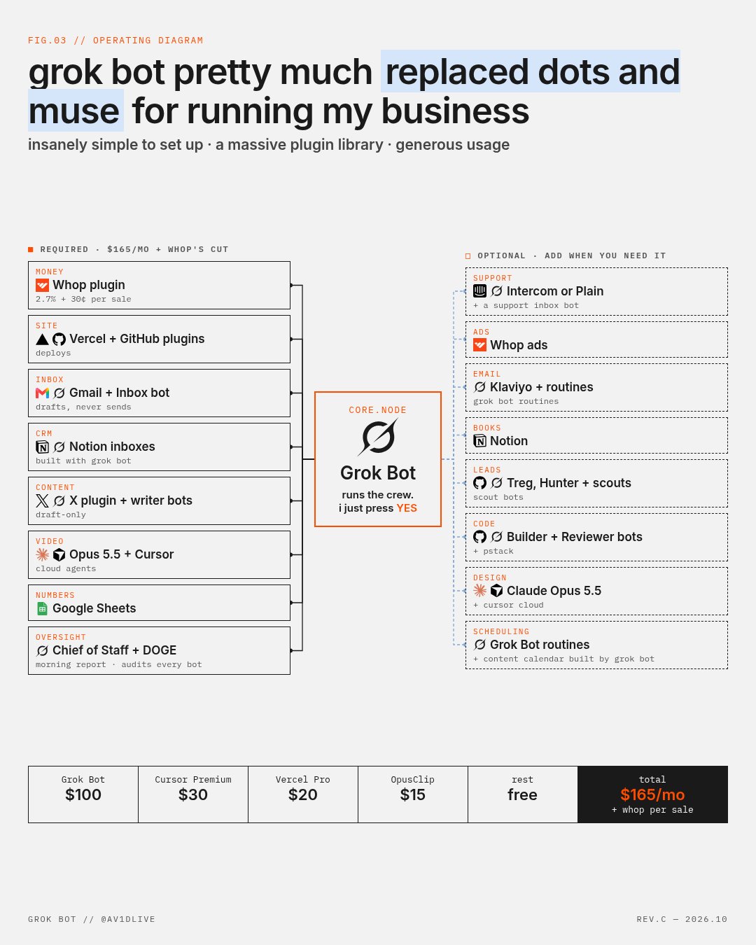Image resolution: width=756 pixels, height=945 pixels.
Task: Click the total $165/mo dark cell
Action: [652, 794]
